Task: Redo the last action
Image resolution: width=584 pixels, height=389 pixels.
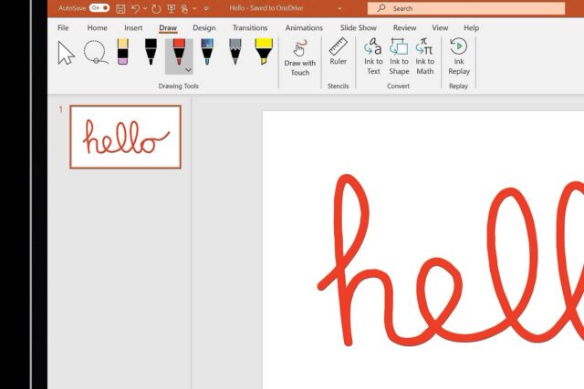Action: coord(156,8)
